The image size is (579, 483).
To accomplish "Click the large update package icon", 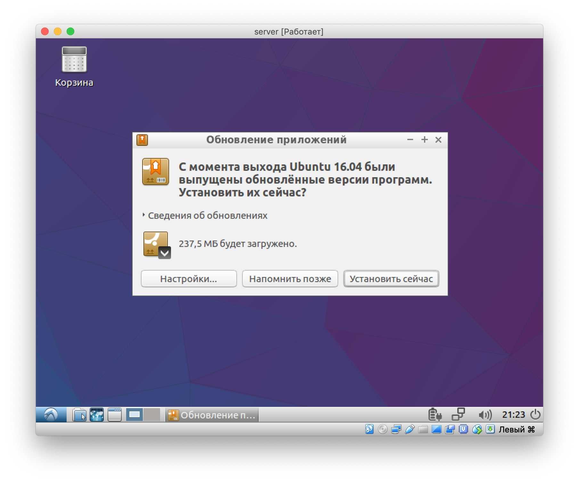I will [x=156, y=172].
